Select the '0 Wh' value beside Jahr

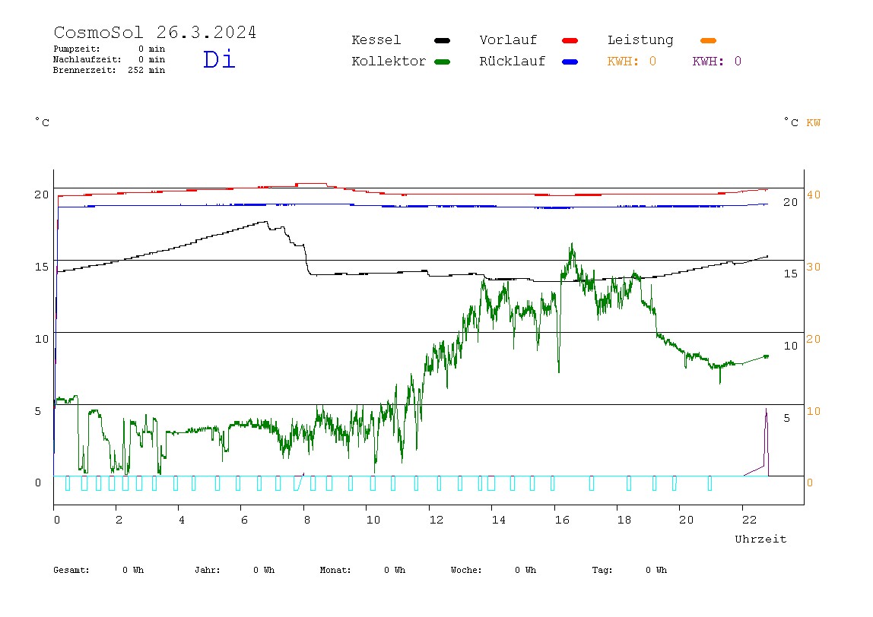(264, 570)
